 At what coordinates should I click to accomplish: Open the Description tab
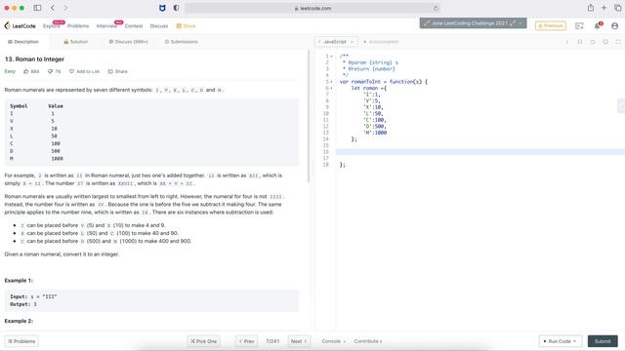(x=23, y=42)
